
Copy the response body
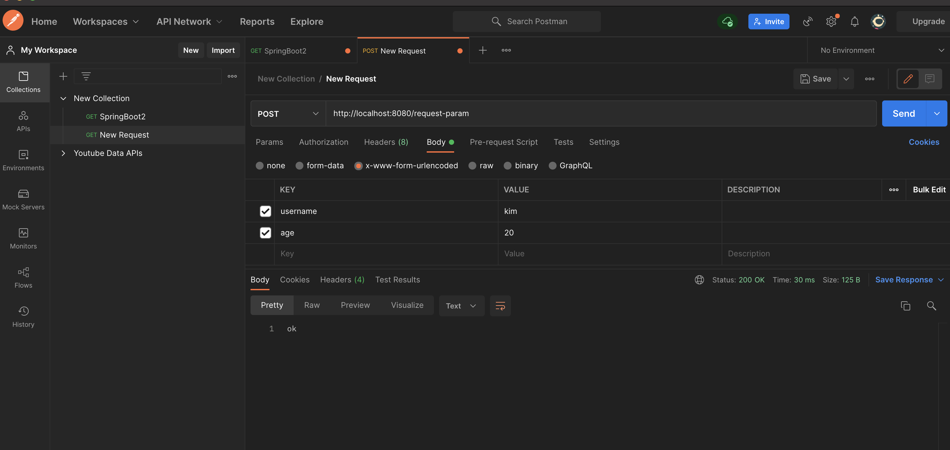905,306
